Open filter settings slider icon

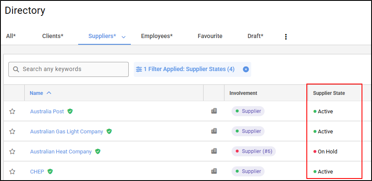point(139,69)
